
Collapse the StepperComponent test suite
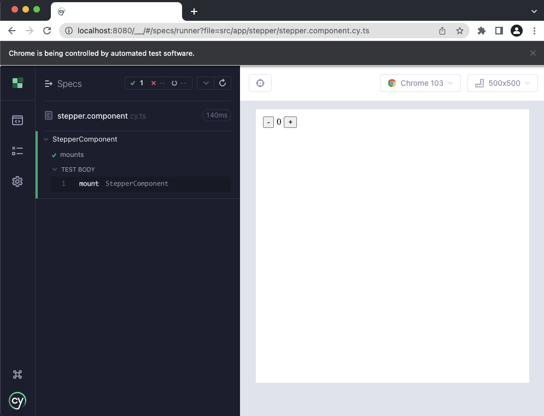click(46, 139)
